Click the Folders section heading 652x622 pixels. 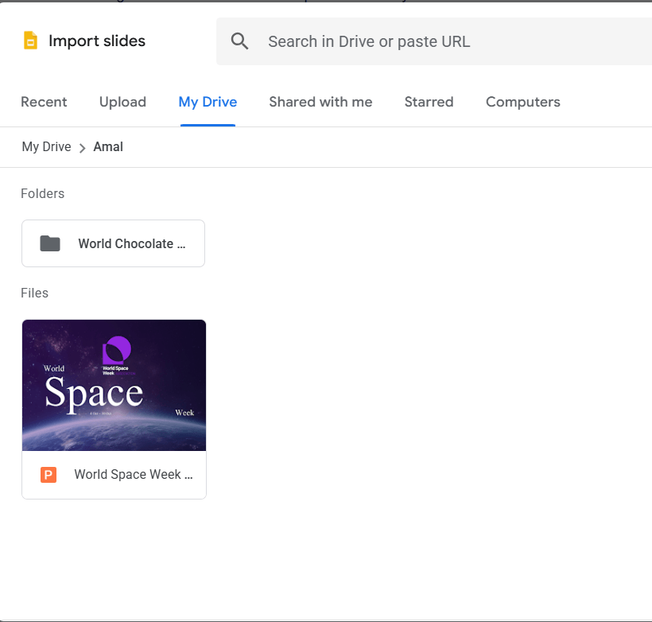click(x=42, y=193)
